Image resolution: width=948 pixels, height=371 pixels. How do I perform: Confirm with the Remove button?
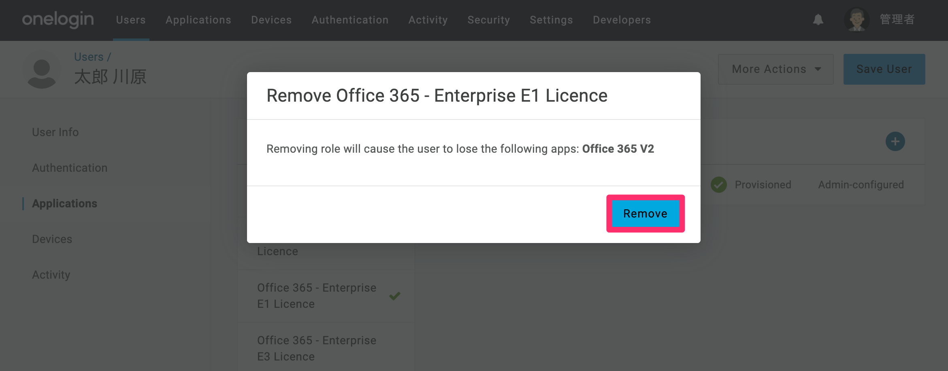[645, 213]
